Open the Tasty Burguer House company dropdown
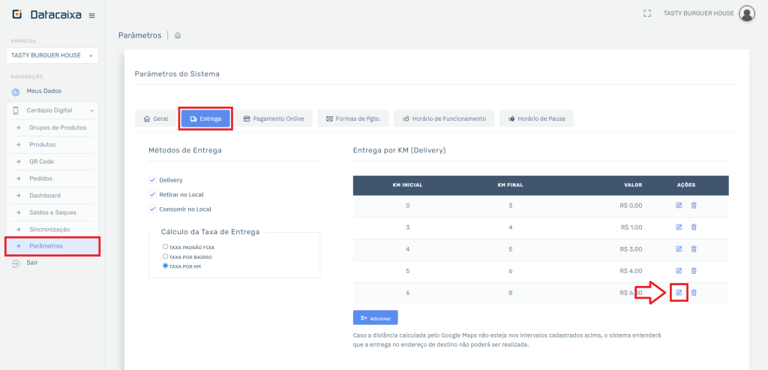 tap(52, 56)
